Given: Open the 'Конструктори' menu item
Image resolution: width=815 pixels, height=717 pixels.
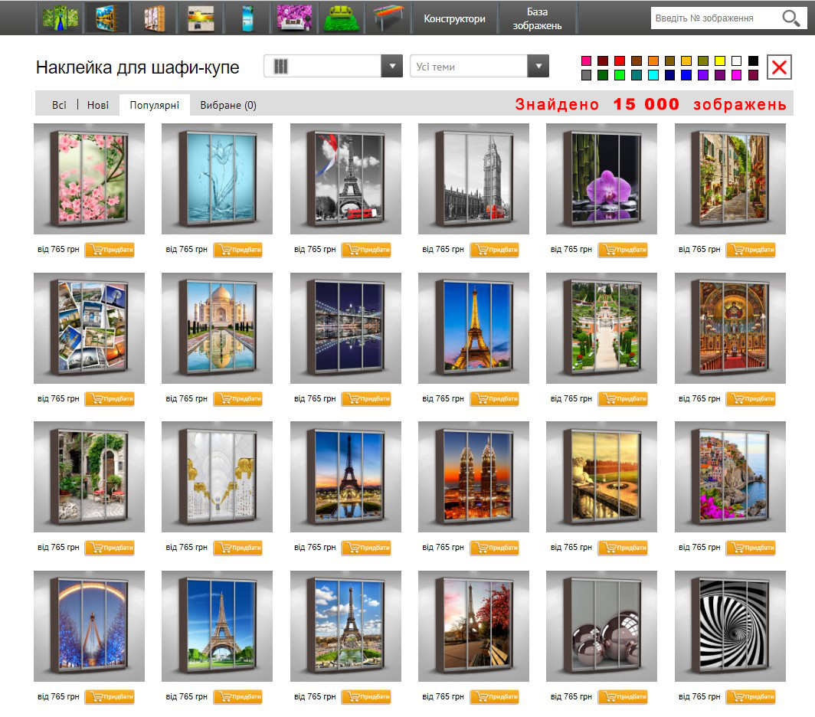Looking at the screenshot, I should 454,18.
